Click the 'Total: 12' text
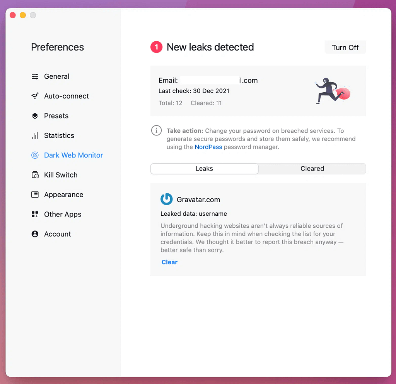Image resolution: width=396 pixels, height=384 pixels. (170, 103)
